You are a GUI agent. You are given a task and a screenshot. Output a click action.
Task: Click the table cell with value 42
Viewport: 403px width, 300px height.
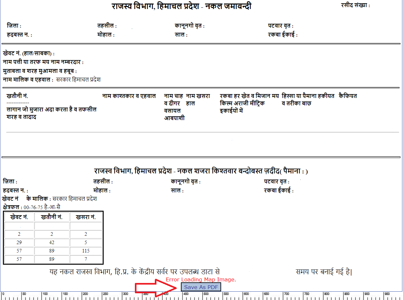(52, 243)
